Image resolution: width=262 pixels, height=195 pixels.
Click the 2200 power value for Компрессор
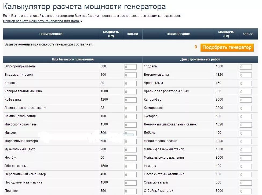(x=219, y=108)
